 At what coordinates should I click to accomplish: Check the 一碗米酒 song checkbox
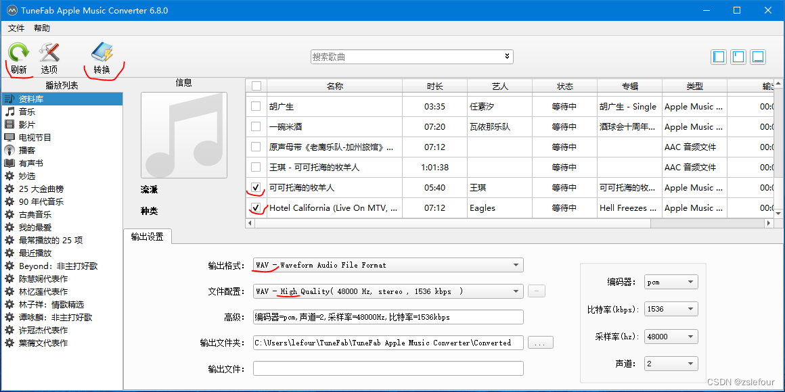256,126
